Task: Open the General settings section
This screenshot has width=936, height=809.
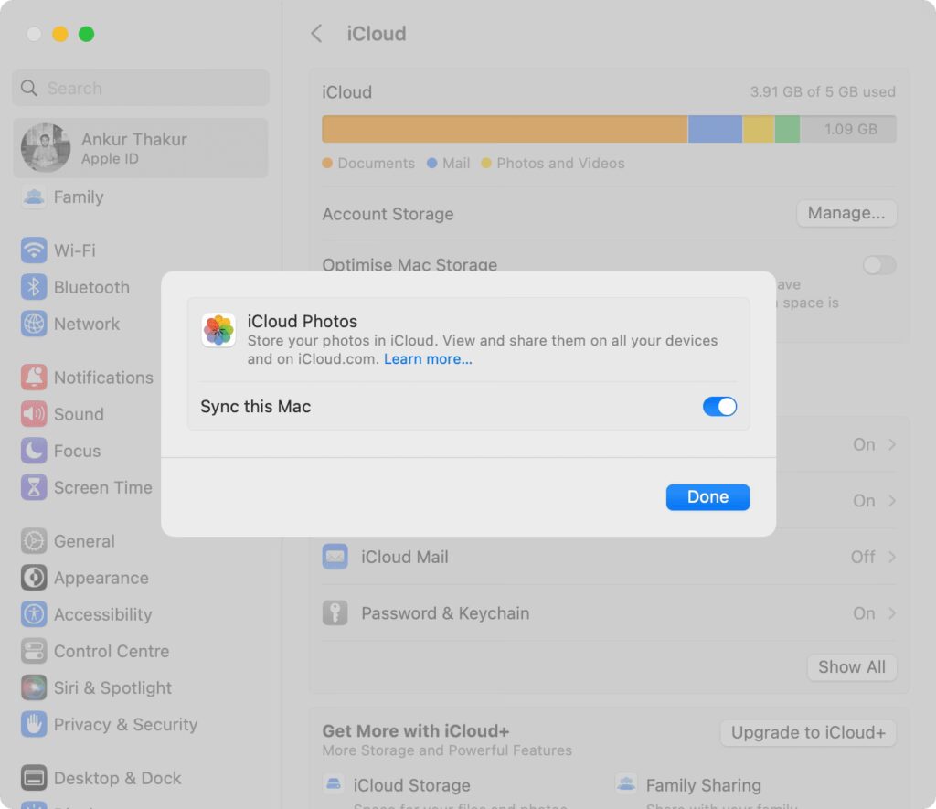Action: pos(84,541)
